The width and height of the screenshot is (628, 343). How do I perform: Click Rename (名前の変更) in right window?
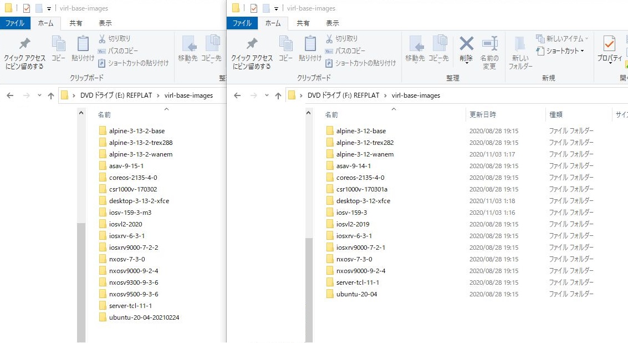pyautogui.click(x=489, y=53)
